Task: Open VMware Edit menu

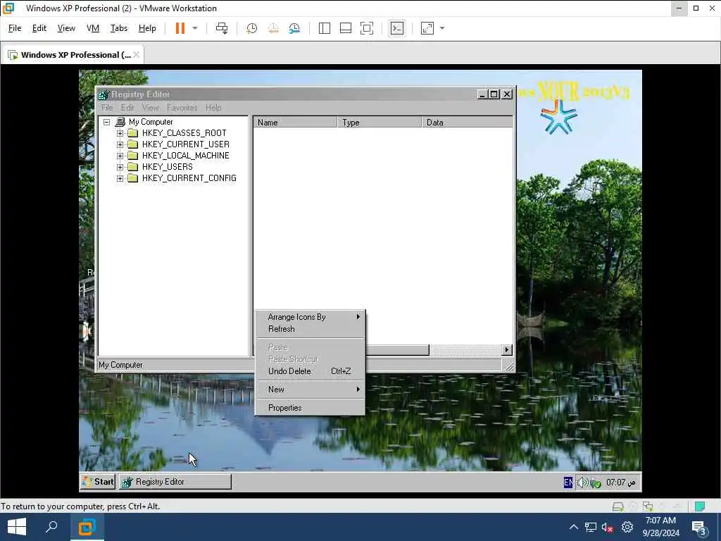Action: coord(39,28)
